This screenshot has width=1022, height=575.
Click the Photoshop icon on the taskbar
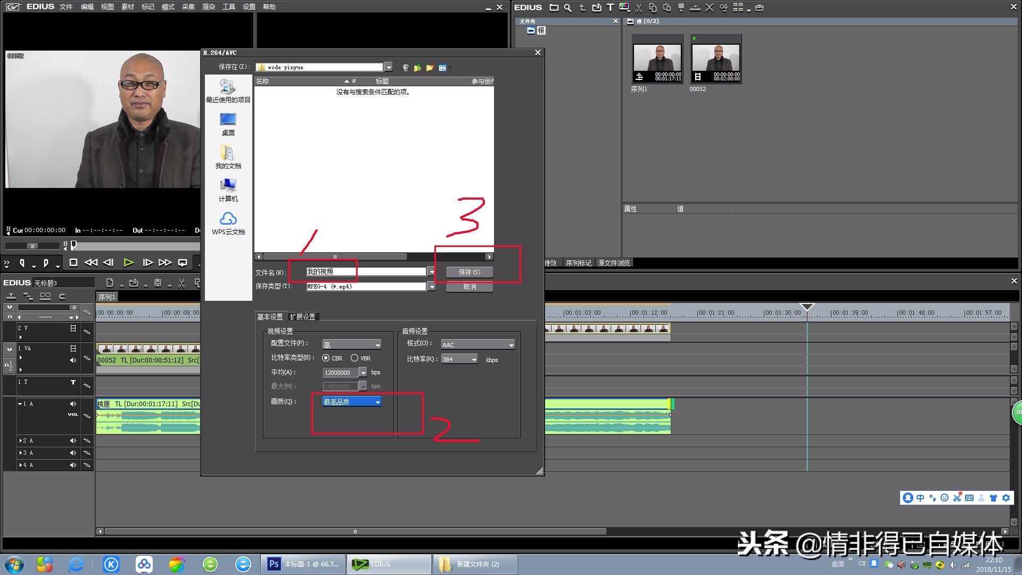pyautogui.click(x=274, y=564)
